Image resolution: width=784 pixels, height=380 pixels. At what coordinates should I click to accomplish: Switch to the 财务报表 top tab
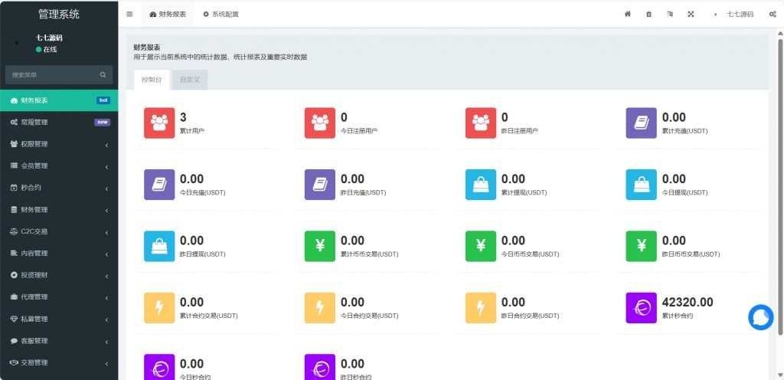point(168,14)
